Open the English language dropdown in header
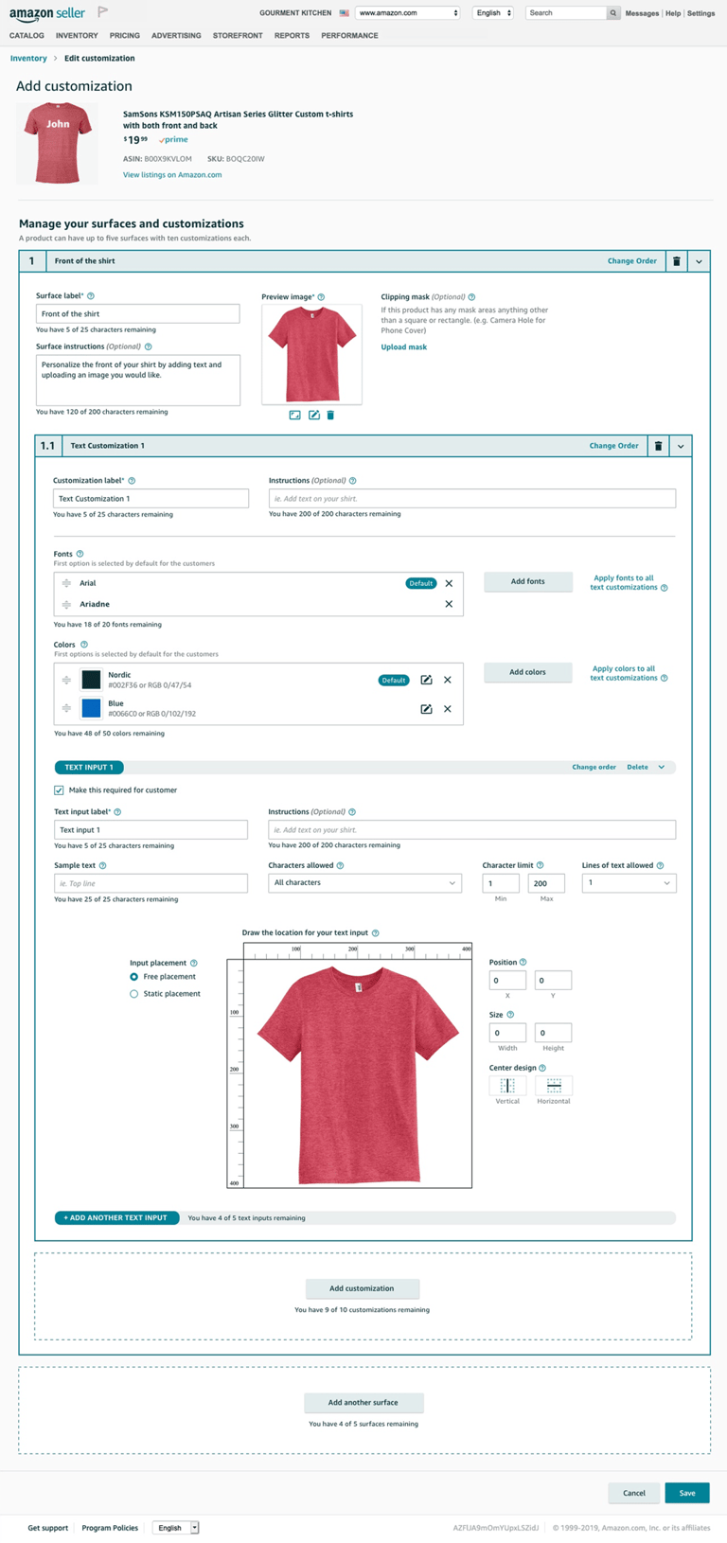Image resolution: width=727 pixels, height=1543 pixels. coord(494,13)
